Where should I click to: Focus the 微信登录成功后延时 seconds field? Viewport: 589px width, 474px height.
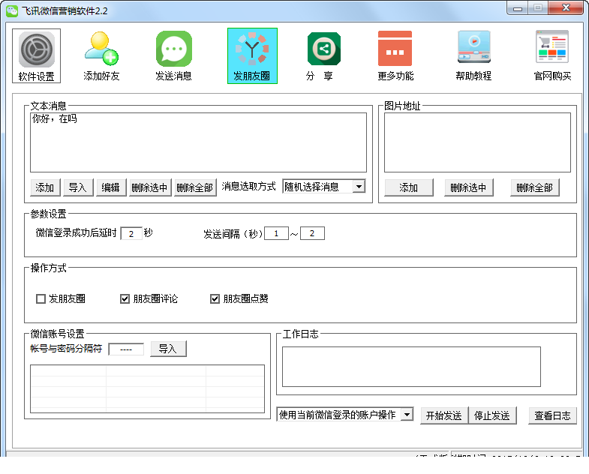[x=131, y=233]
